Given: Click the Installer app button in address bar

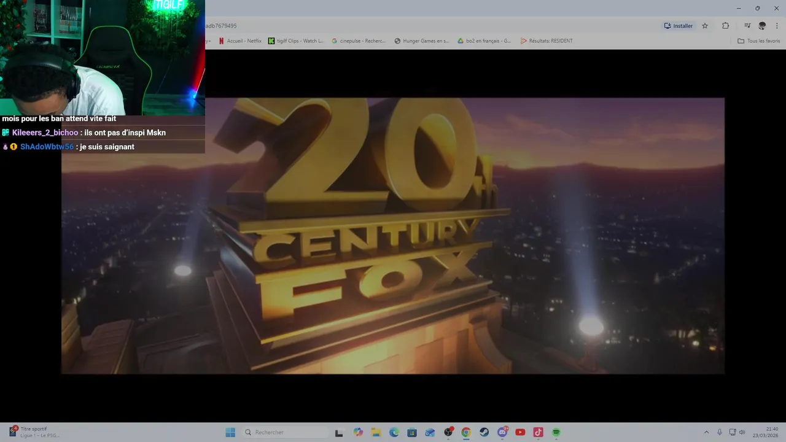Looking at the screenshot, I should pyautogui.click(x=678, y=26).
